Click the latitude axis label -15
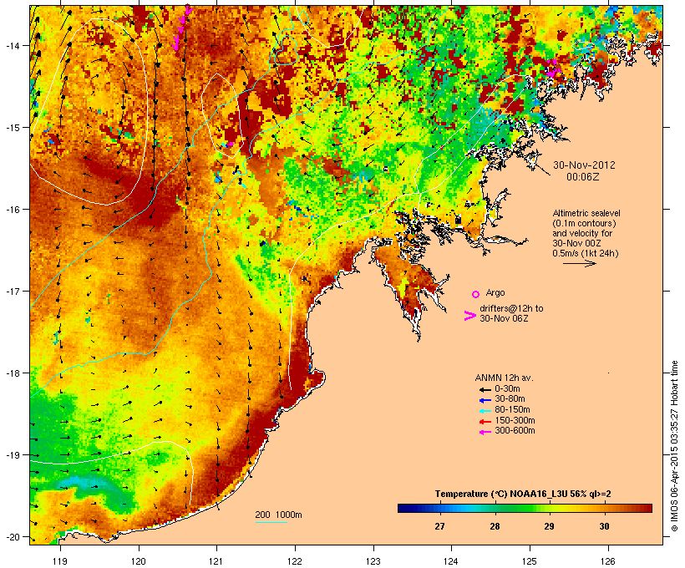Image resolution: width=685 pixels, height=568 pixels. click(x=12, y=128)
